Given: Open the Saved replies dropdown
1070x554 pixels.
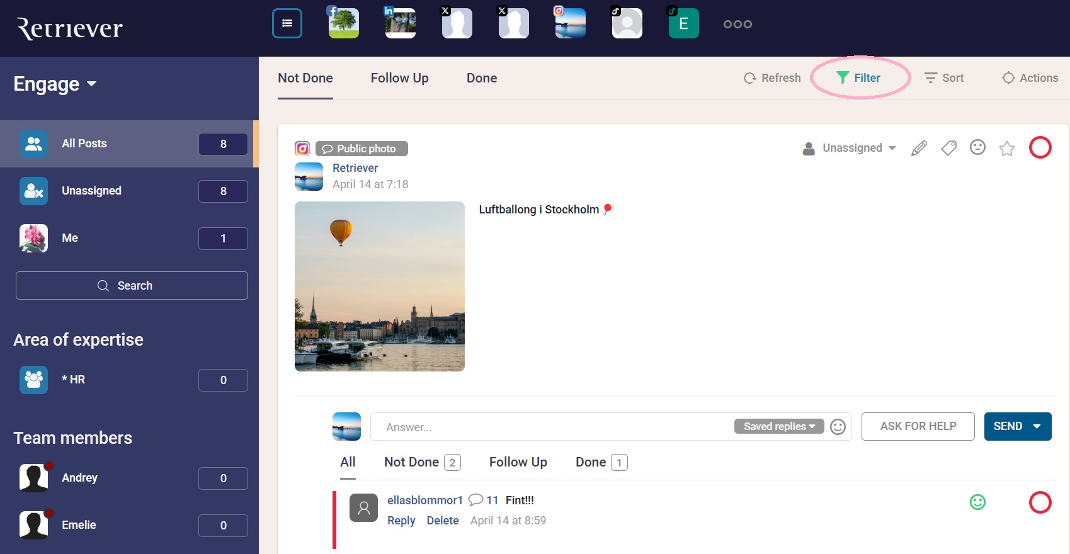Looking at the screenshot, I should click(x=779, y=426).
